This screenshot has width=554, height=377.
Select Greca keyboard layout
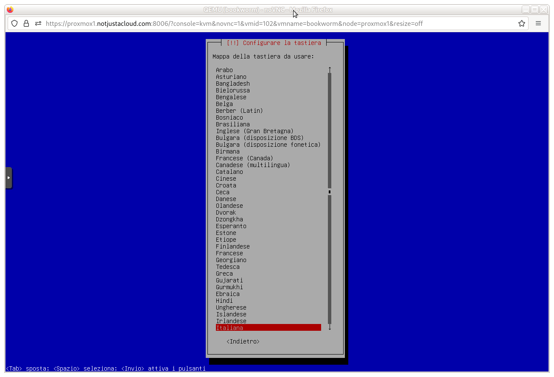[224, 274]
